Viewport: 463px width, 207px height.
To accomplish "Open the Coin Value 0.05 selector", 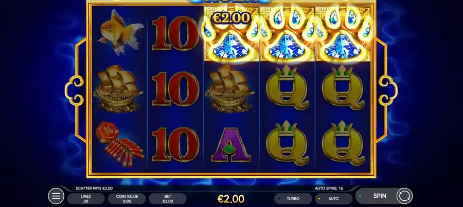I will [x=127, y=198].
